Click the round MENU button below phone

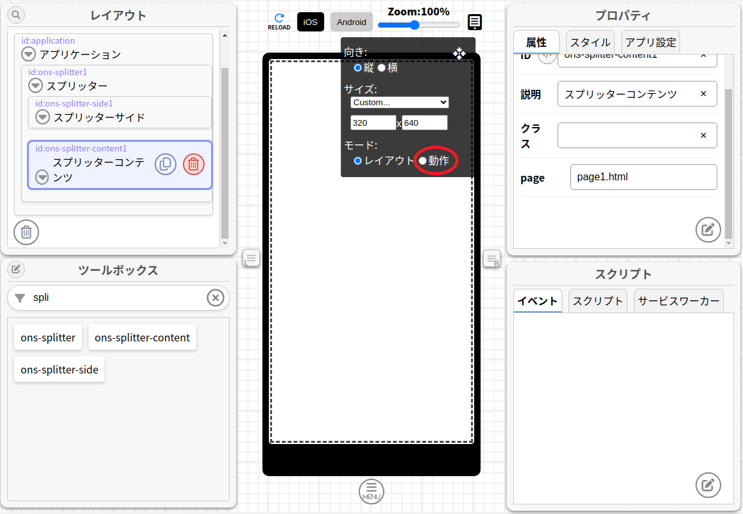(371, 491)
